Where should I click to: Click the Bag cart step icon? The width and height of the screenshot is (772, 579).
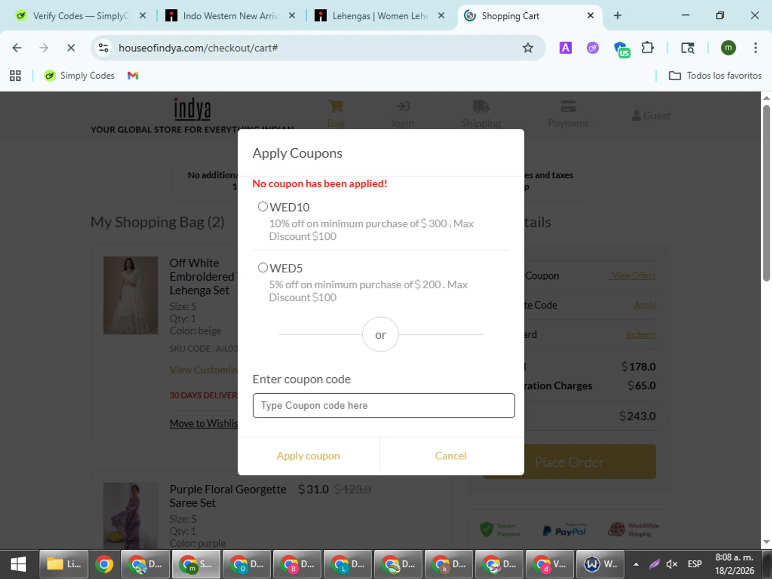pos(336,107)
